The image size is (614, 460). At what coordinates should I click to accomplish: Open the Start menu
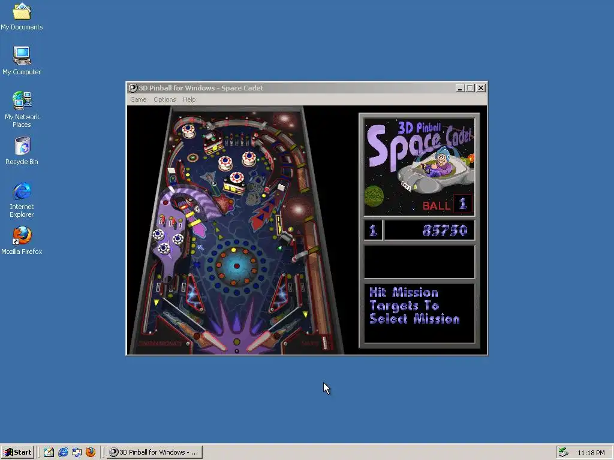point(17,452)
